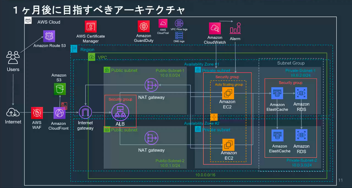
Task: Click the 'Availability Zone #1' label
Action: [201, 64]
